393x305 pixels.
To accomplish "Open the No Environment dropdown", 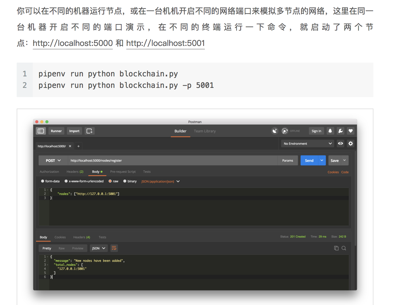I will 308,144.
